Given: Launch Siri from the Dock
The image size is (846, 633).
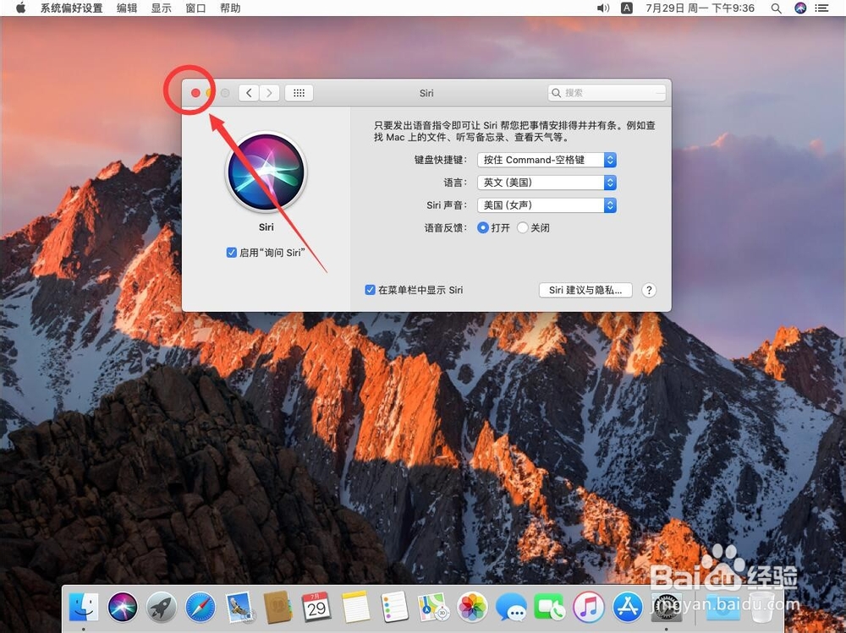Looking at the screenshot, I should coord(123,607).
